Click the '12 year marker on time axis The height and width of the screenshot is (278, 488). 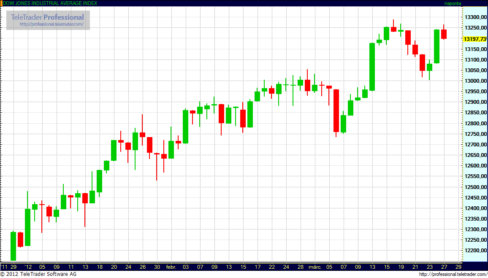[x=28, y=267]
